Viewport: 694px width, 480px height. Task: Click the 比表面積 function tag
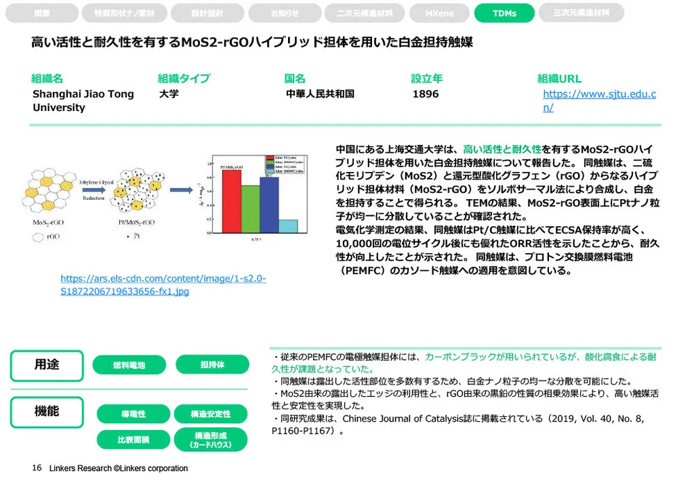[x=134, y=440]
